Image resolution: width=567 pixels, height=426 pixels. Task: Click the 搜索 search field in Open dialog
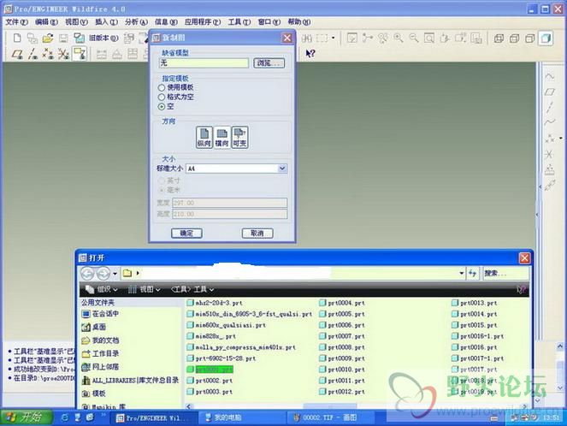[505, 273]
